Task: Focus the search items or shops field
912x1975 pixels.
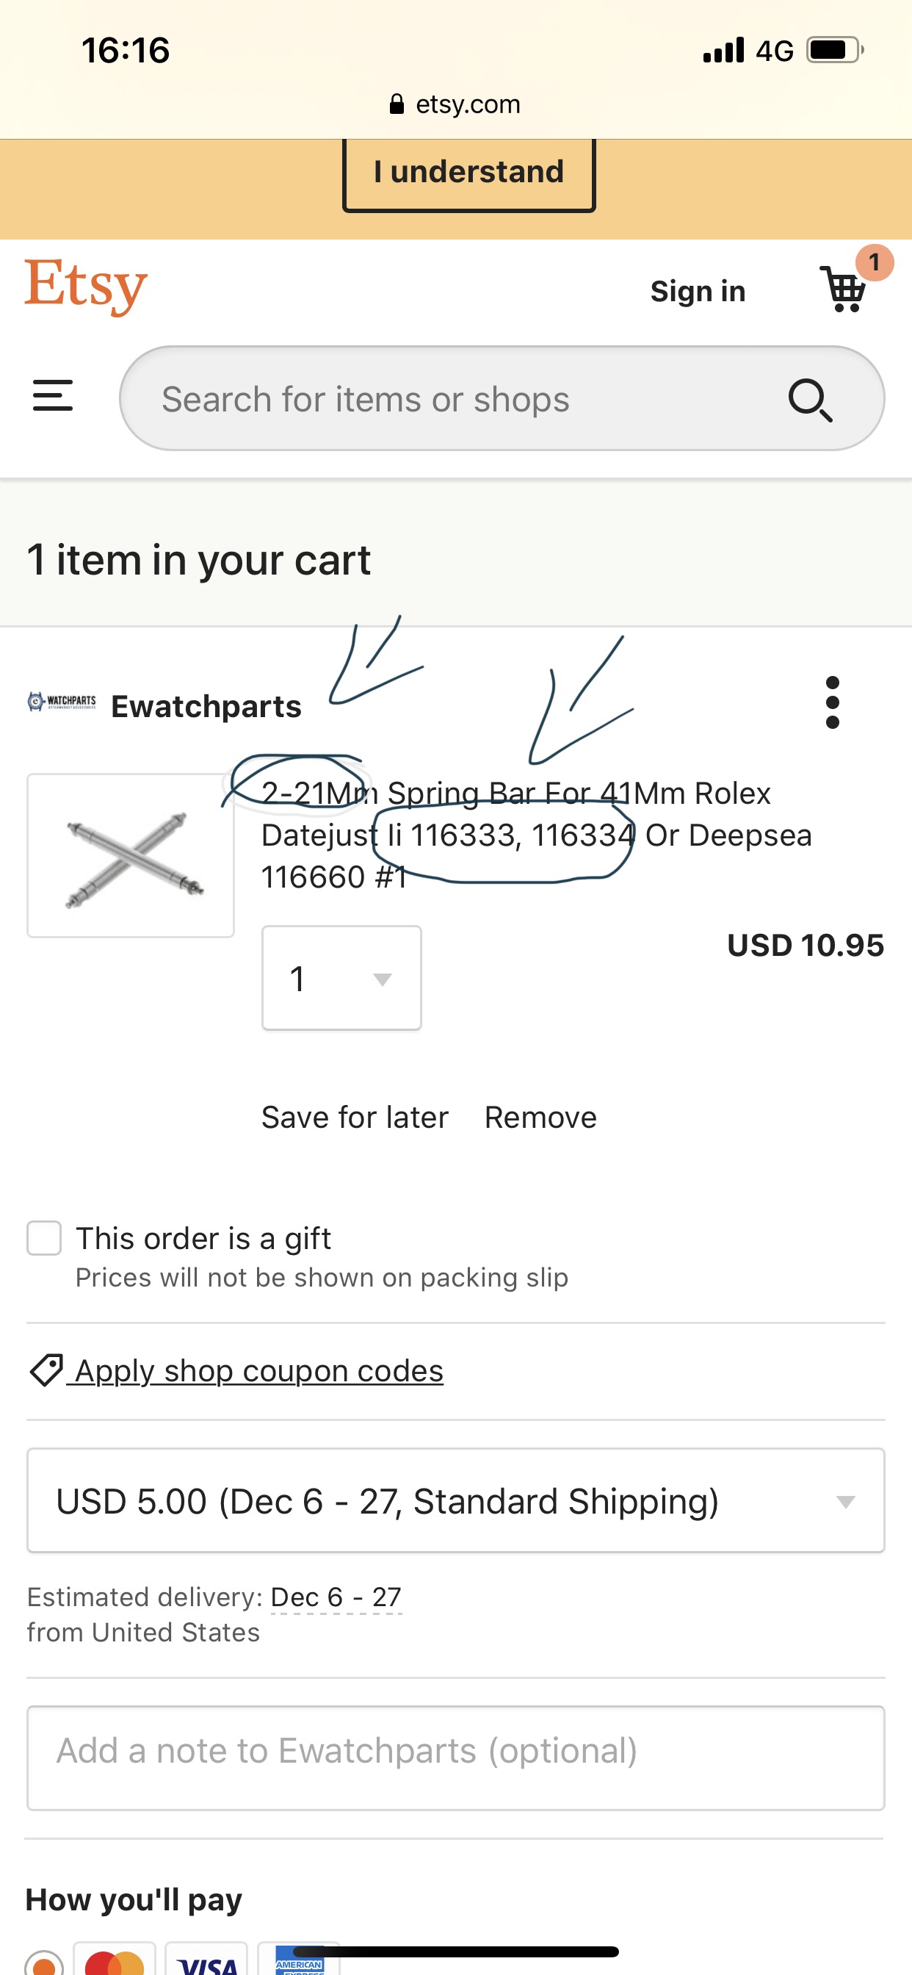Action: 460,400
